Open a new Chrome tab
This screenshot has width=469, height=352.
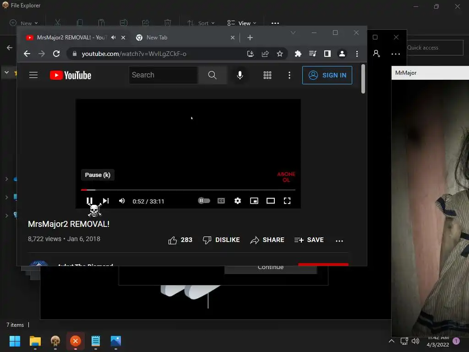tap(250, 38)
